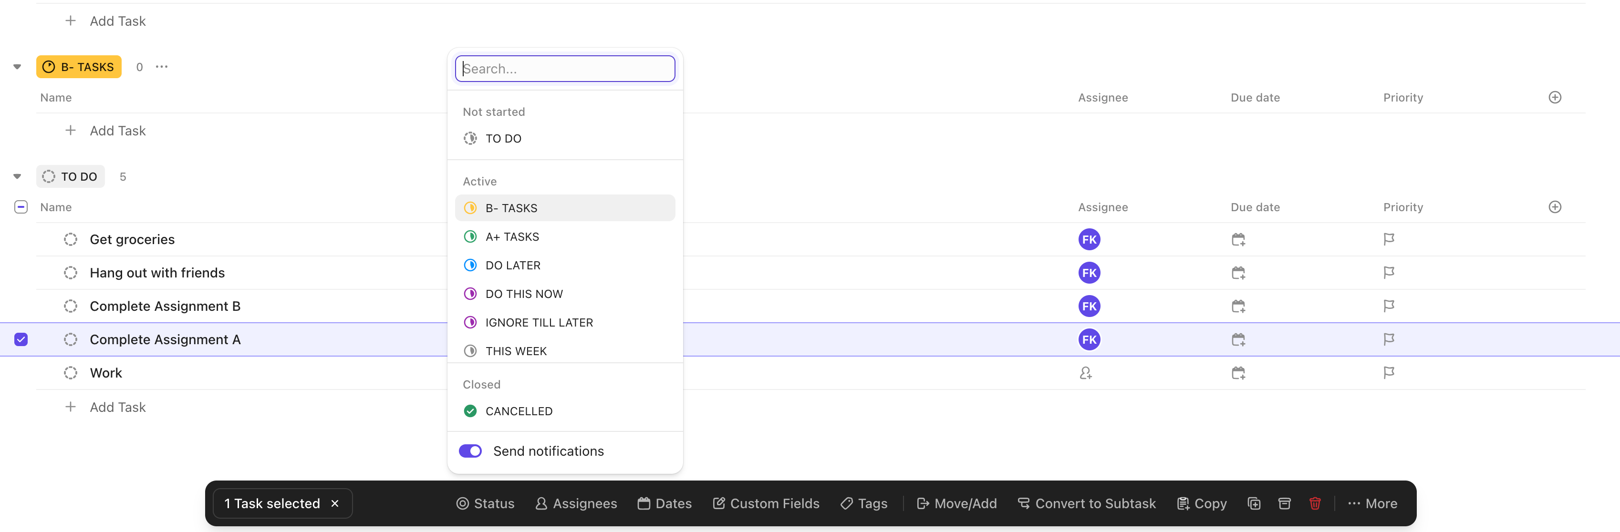
Task: Choose CANCELLED status from list
Action: [518, 411]
